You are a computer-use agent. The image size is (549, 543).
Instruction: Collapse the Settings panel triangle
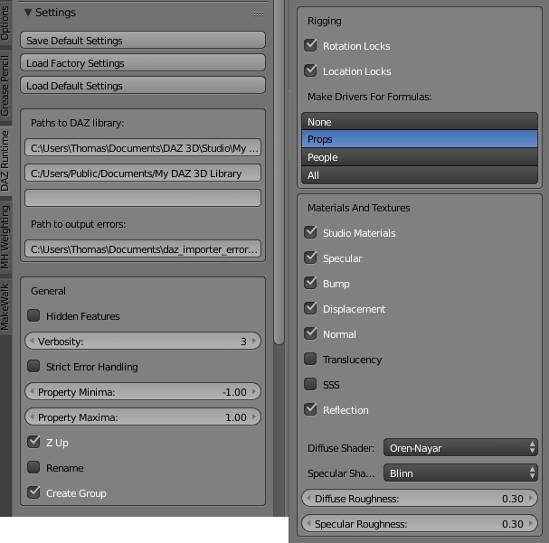[x=28, y=13]
